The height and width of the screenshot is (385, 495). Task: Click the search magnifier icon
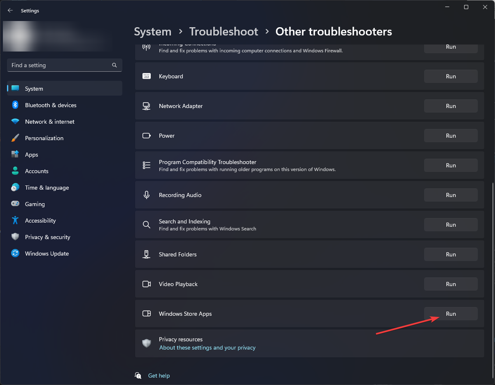(114, 65)
